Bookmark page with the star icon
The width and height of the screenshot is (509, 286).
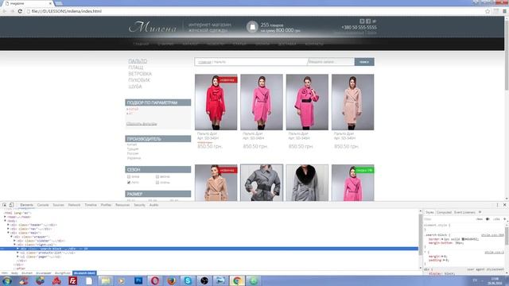click(488, 11)
